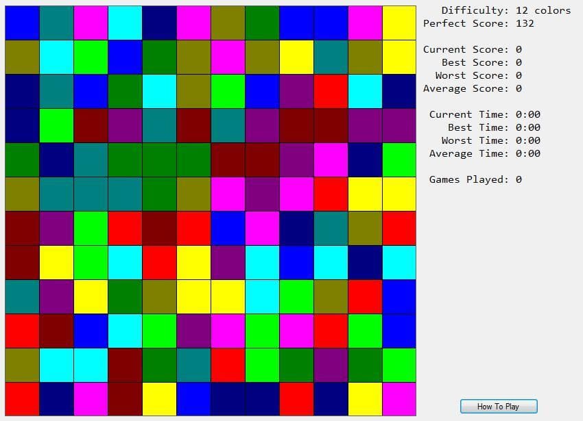The image size is (583, 421).
Task: Click the blue tile in the bottom row
Action: pos(193,399)
